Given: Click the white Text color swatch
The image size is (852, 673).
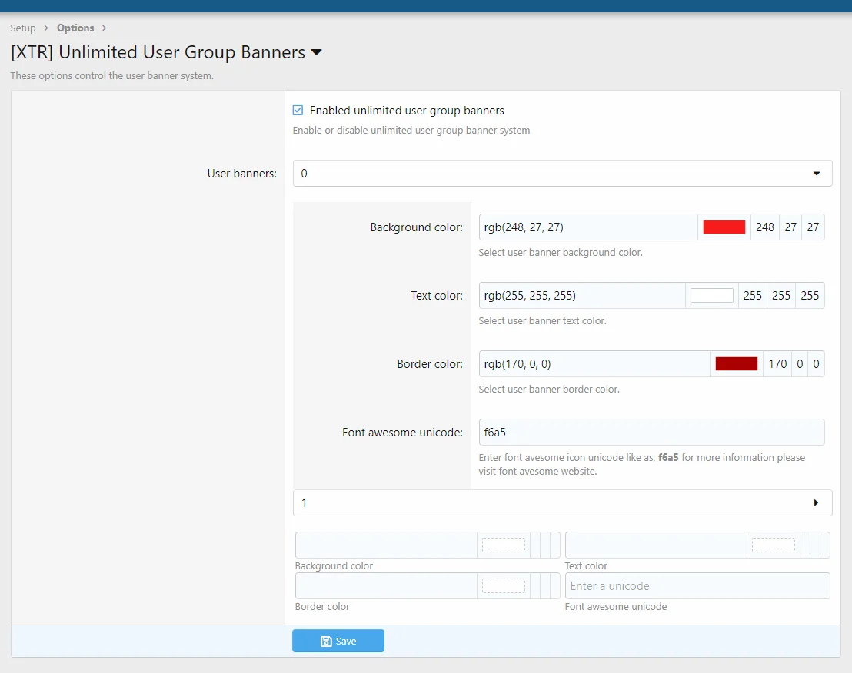Looking at the screenshot, I should click(x=711, y=295).
